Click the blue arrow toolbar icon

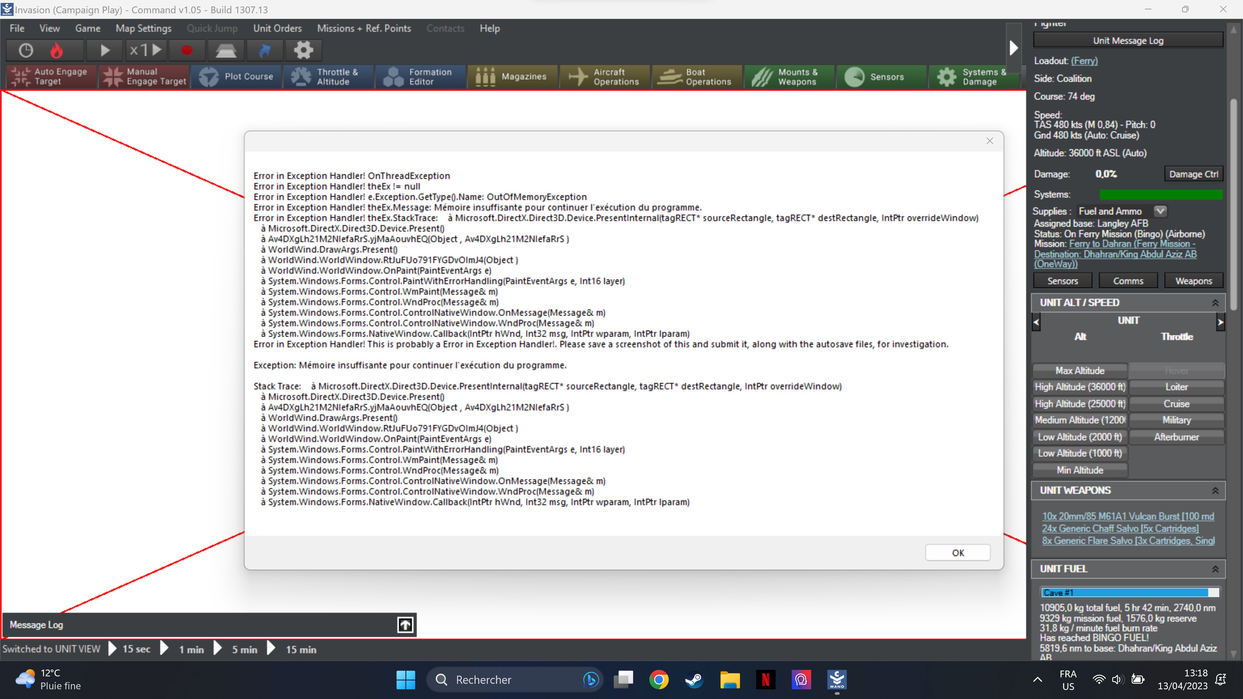pyautogui.click(x=265, y=50)
